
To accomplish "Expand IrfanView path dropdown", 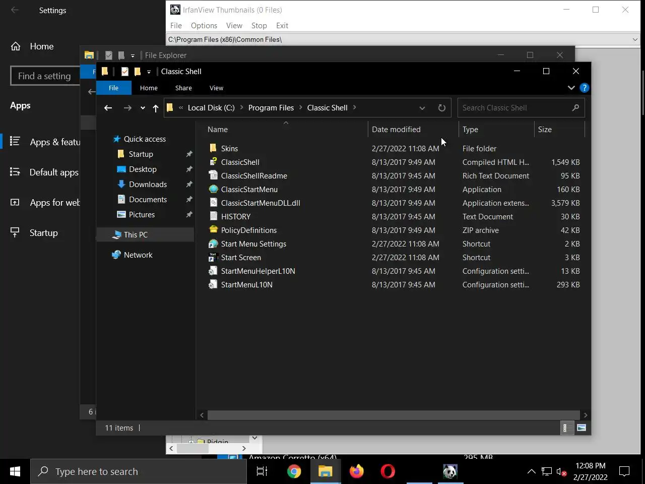I will click(x=635, y=39).
